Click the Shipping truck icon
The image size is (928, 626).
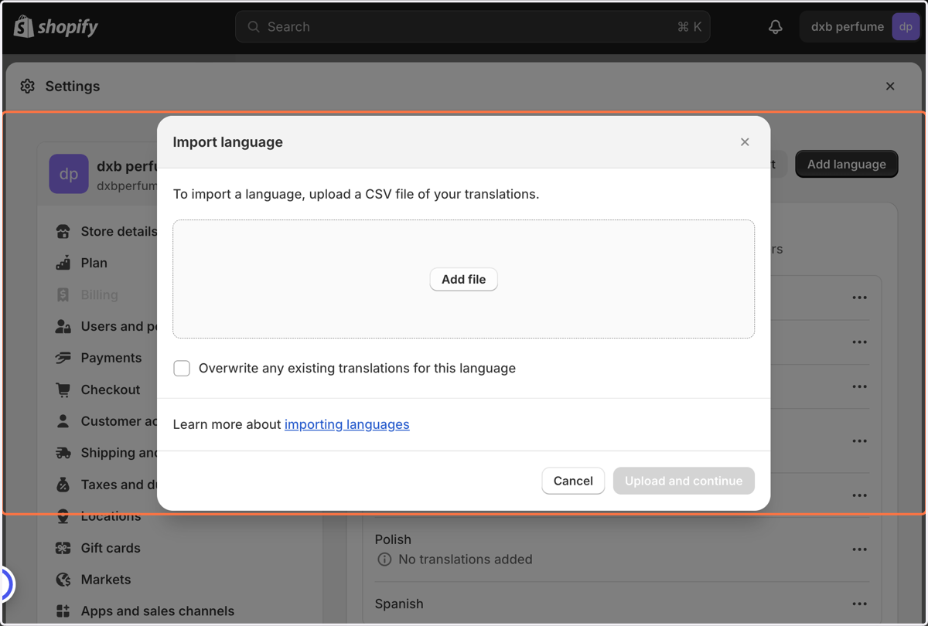(63, 454)
